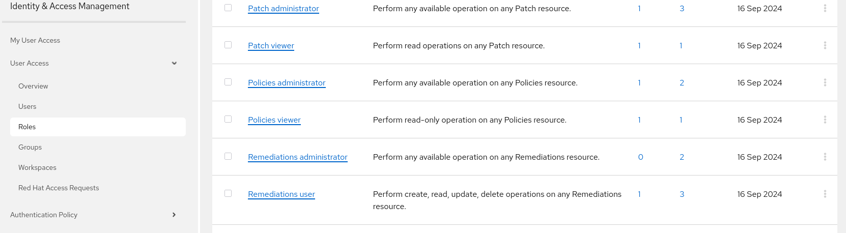This screenshot has height=233, width=846.
Task: Open the Policies viewer role link
Action: (x=274, y=120)
